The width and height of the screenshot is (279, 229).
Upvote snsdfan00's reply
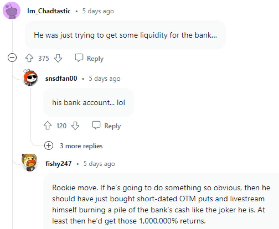48,126
